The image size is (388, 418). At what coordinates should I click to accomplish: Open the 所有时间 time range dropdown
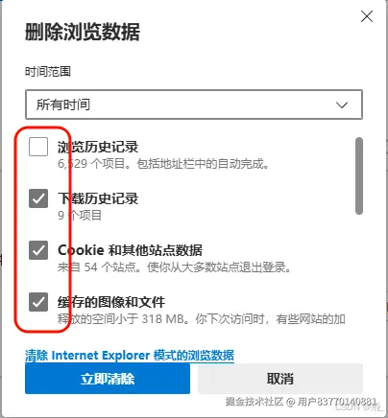pyautogui.click(x=194, y=104)
